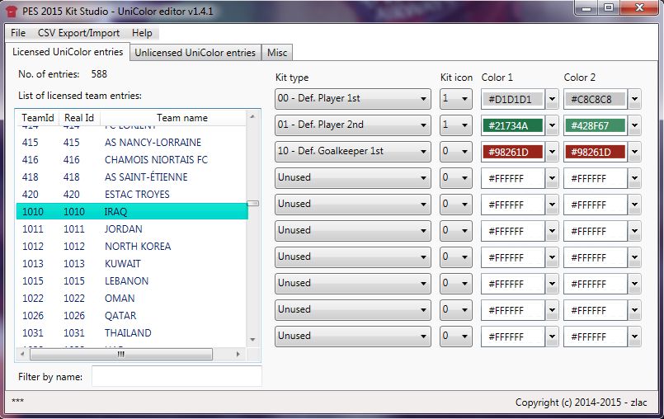Click the TeamId column header

tap(38, 118)
